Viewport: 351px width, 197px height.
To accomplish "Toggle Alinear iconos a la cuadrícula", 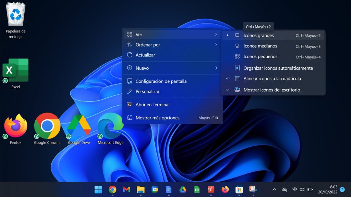I will 273,79.
